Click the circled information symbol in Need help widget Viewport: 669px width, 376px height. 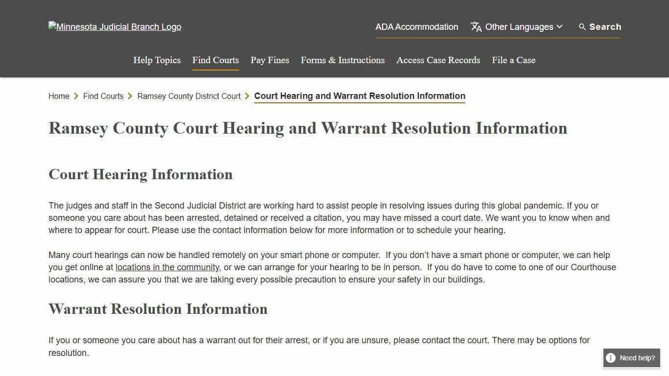click(x=611, y=358)
